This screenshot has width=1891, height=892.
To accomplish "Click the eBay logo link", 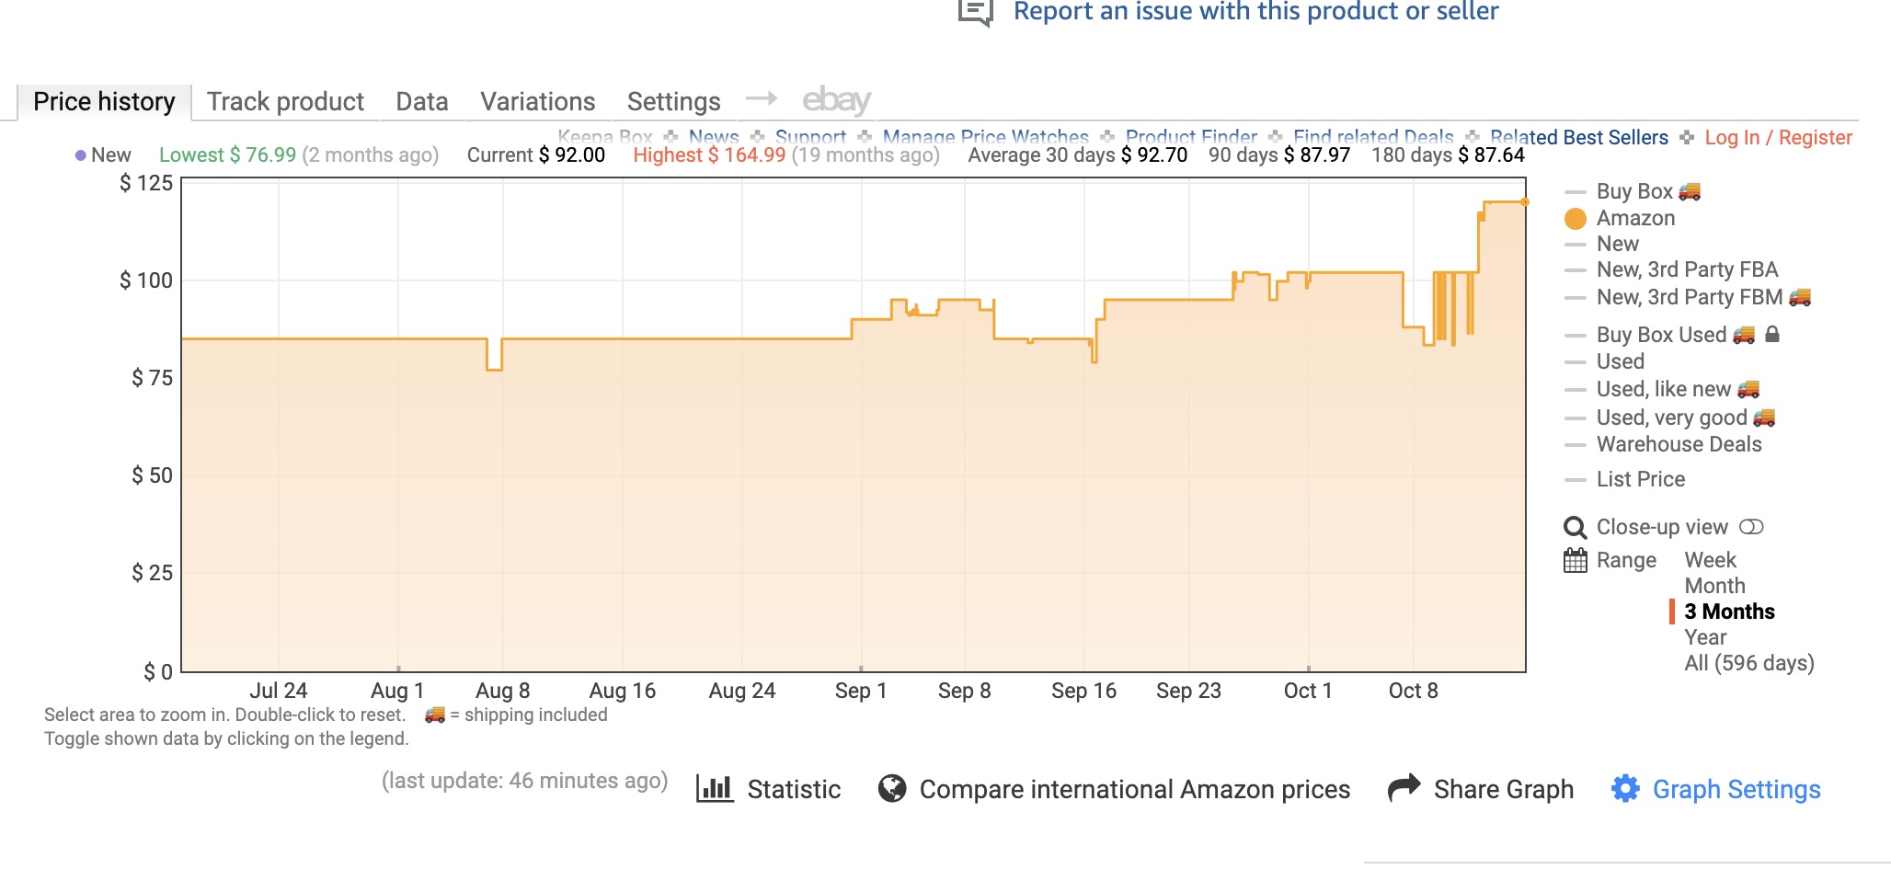I will 836,100.
